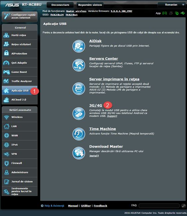Open Wireless settings in sidebar
Screen dimensions: 187x216
[x=20, y=117]
